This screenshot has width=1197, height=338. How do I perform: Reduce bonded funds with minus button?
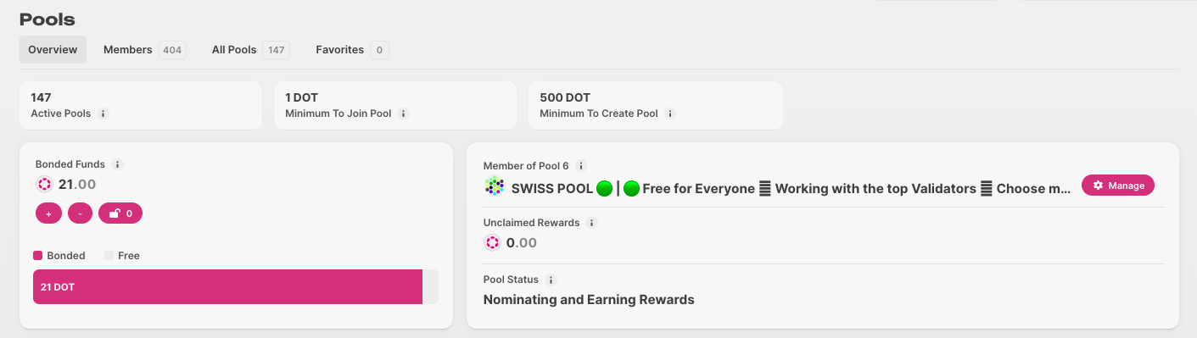click(80, 213)
